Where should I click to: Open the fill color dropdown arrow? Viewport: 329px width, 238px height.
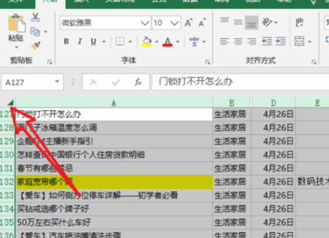tap(157, 42)
